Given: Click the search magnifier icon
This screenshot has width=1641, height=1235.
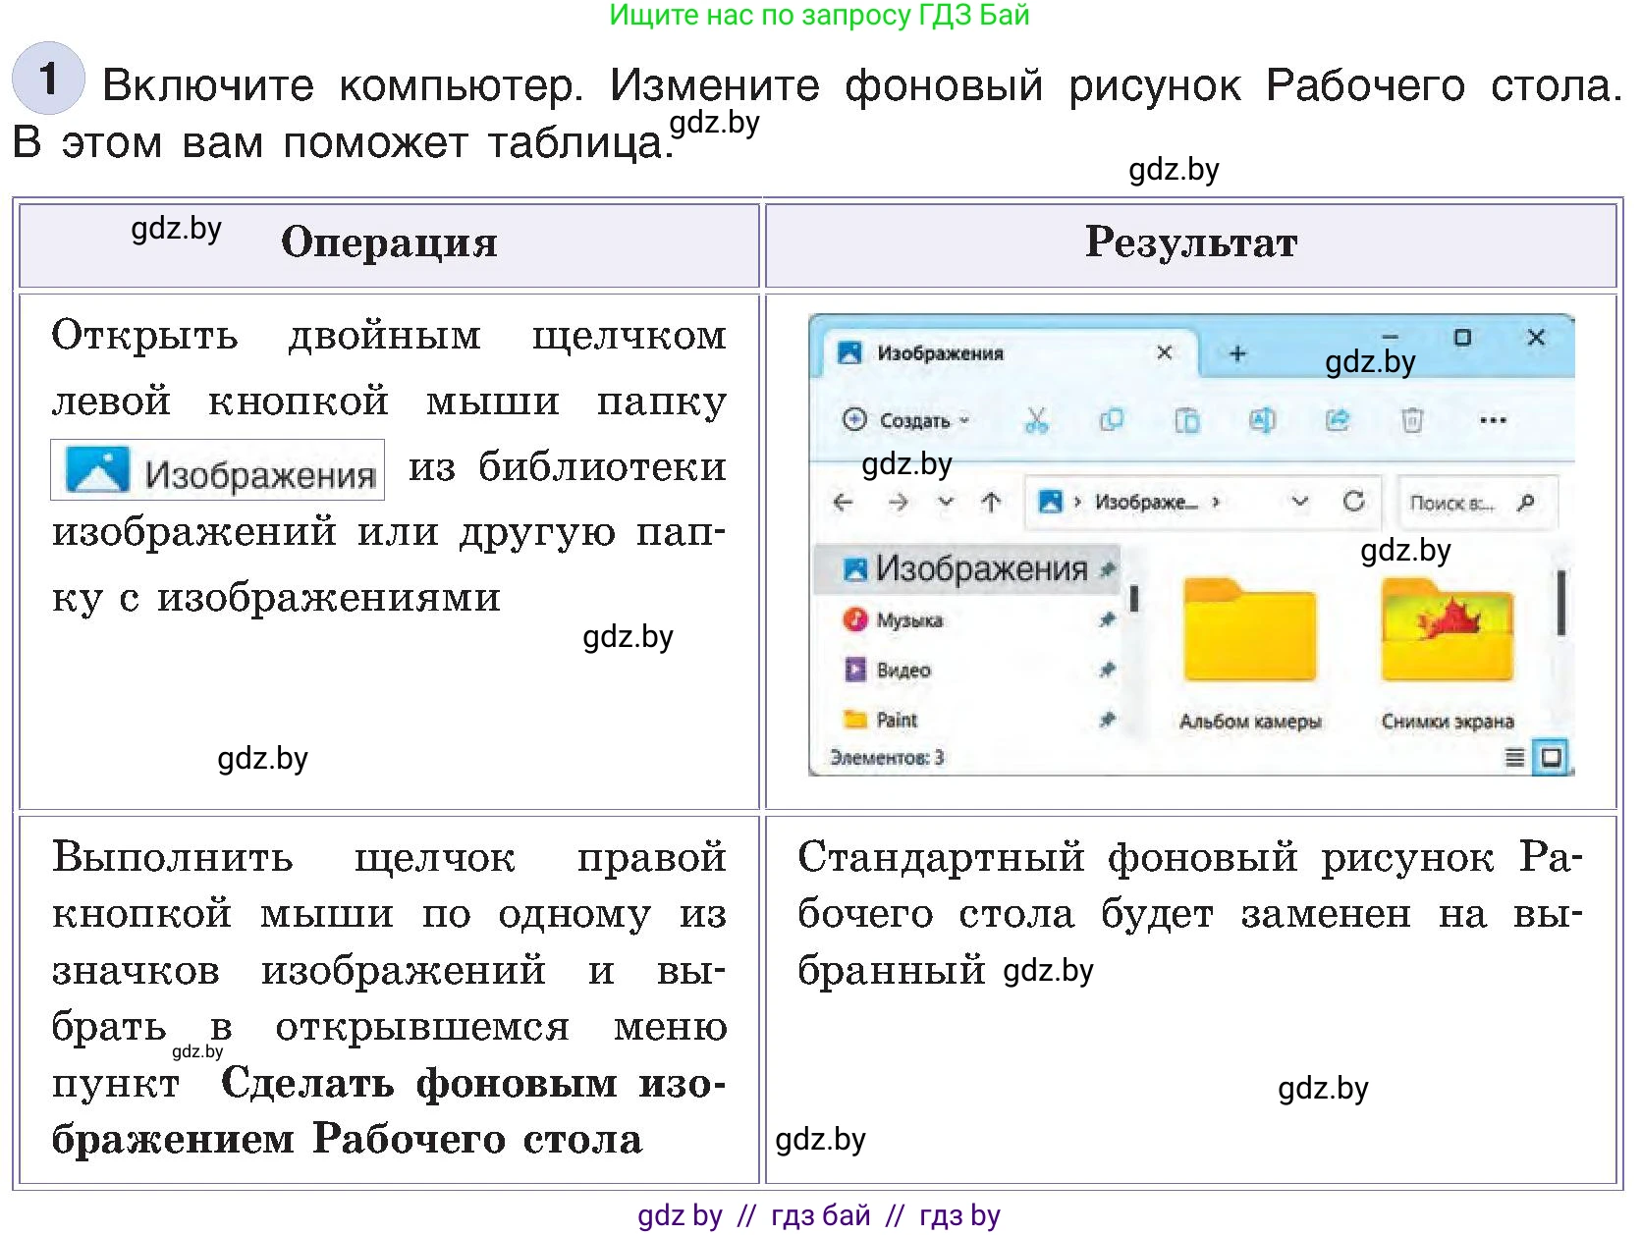Looking at the screenshot, I should tap(1525, 502).
